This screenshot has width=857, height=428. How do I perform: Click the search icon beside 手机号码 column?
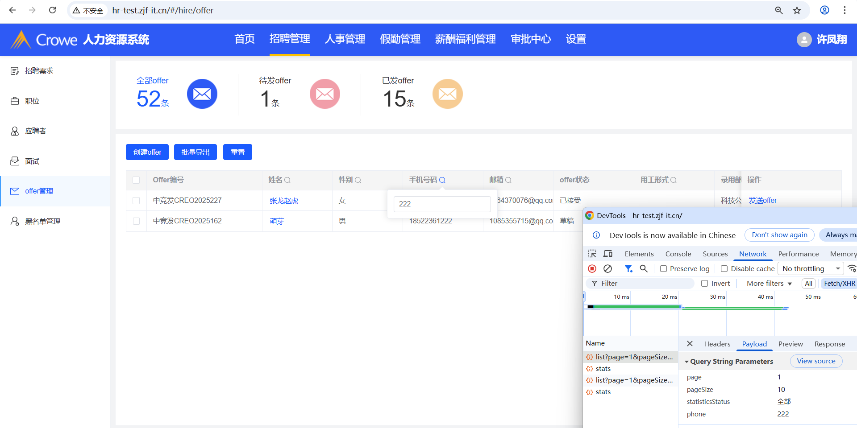coord(442,180)
